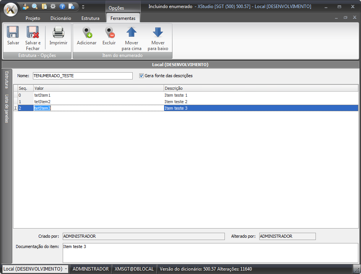The height and width of the screenshot is (274, 361).
Task: Add an enumeration item with Adicionar
Action: [x=86, y=36]
